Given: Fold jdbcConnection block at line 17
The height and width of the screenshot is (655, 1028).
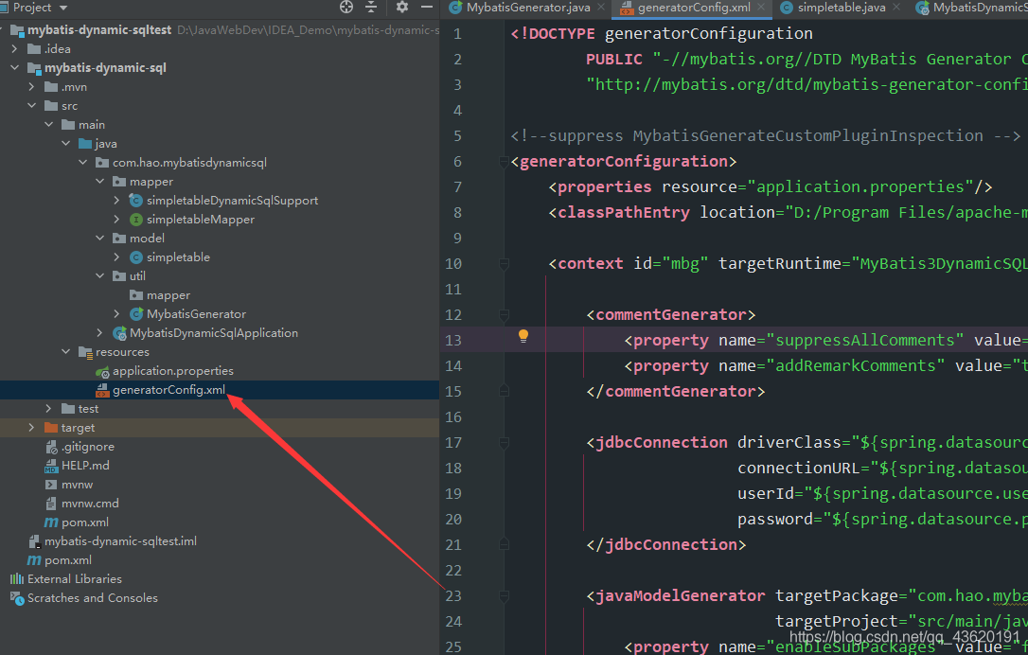Looking at the screenshot, I should [x=505, y=443].
